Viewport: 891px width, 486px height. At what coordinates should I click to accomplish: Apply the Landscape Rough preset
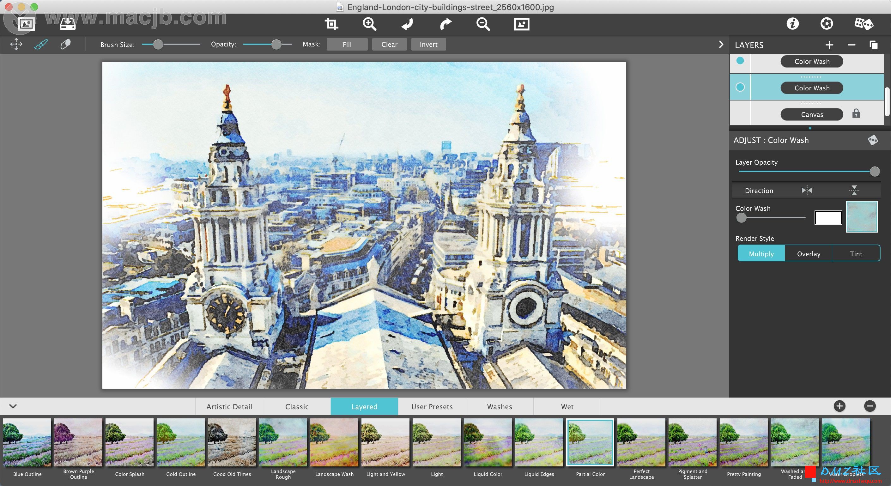283,442
